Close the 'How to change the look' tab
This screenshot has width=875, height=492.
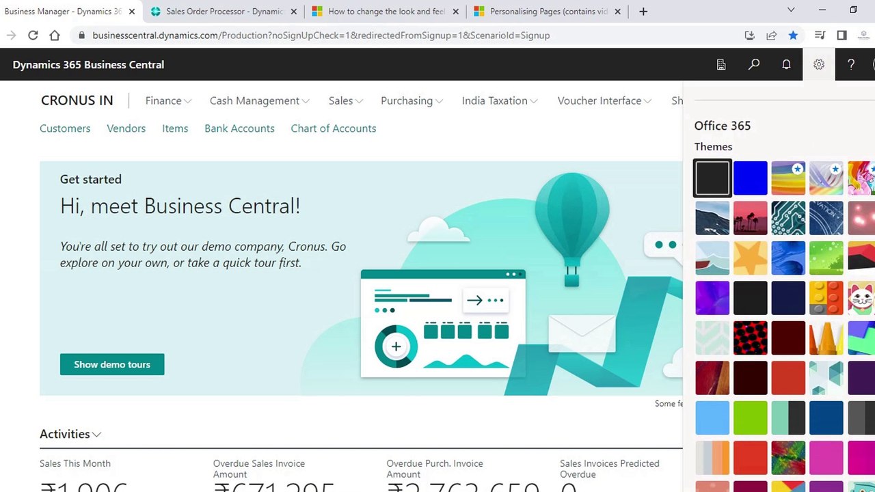click(x=456, y=11)
